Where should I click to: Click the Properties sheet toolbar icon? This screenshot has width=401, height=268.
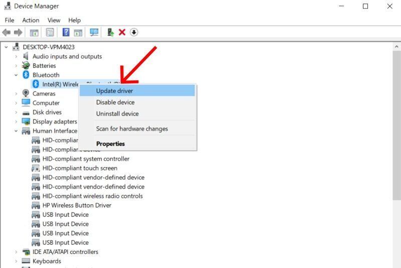(50, 32)
